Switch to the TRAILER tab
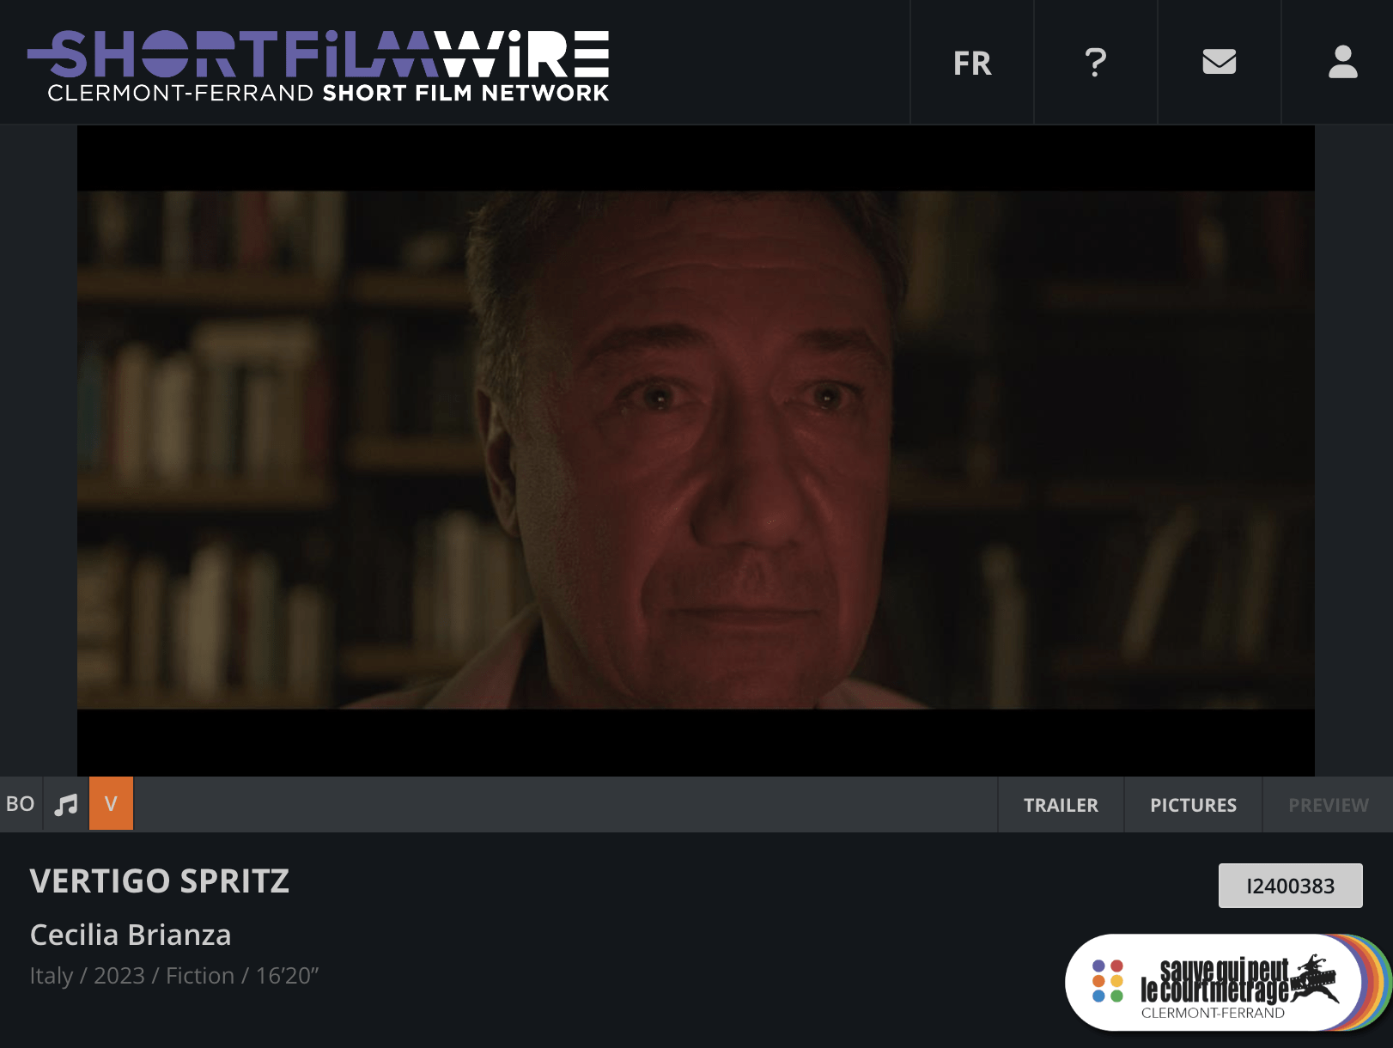The width and height of the screenshot is (1393, 1048). (x=1061, y=805)
